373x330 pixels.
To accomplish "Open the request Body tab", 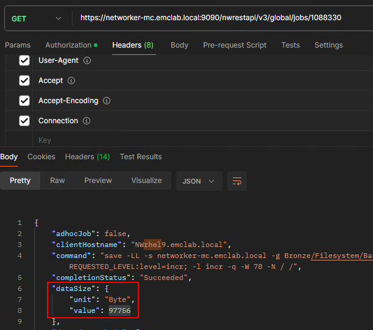I will click(179, 45).
